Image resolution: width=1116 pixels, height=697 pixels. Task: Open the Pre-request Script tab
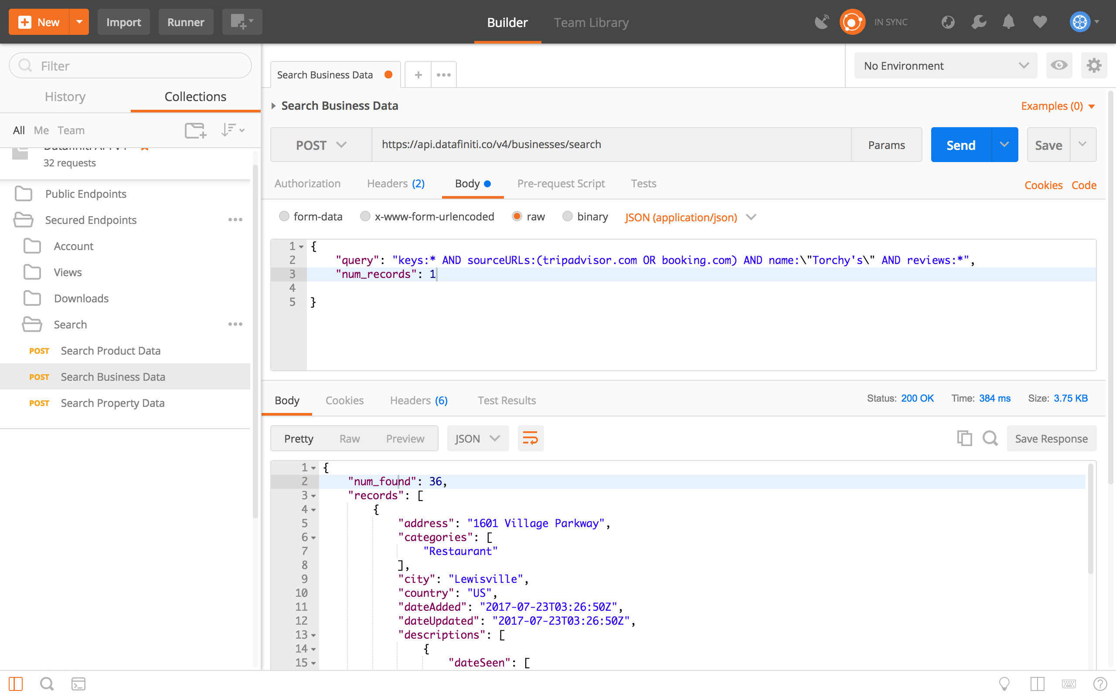coord(561,183)
